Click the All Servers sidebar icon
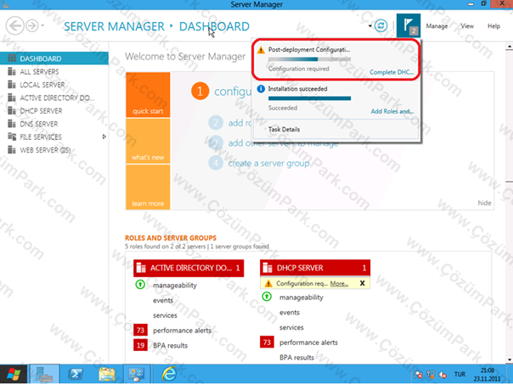513x384 pixels. 12,71
